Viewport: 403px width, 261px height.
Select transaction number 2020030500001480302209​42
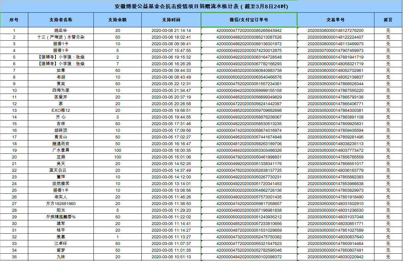[336, 257]
